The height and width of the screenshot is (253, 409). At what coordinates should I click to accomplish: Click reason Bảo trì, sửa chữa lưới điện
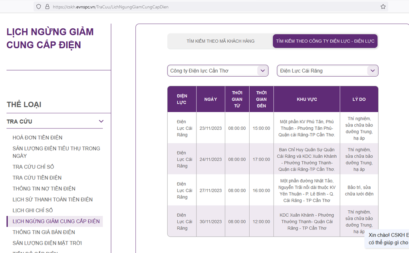359,190
